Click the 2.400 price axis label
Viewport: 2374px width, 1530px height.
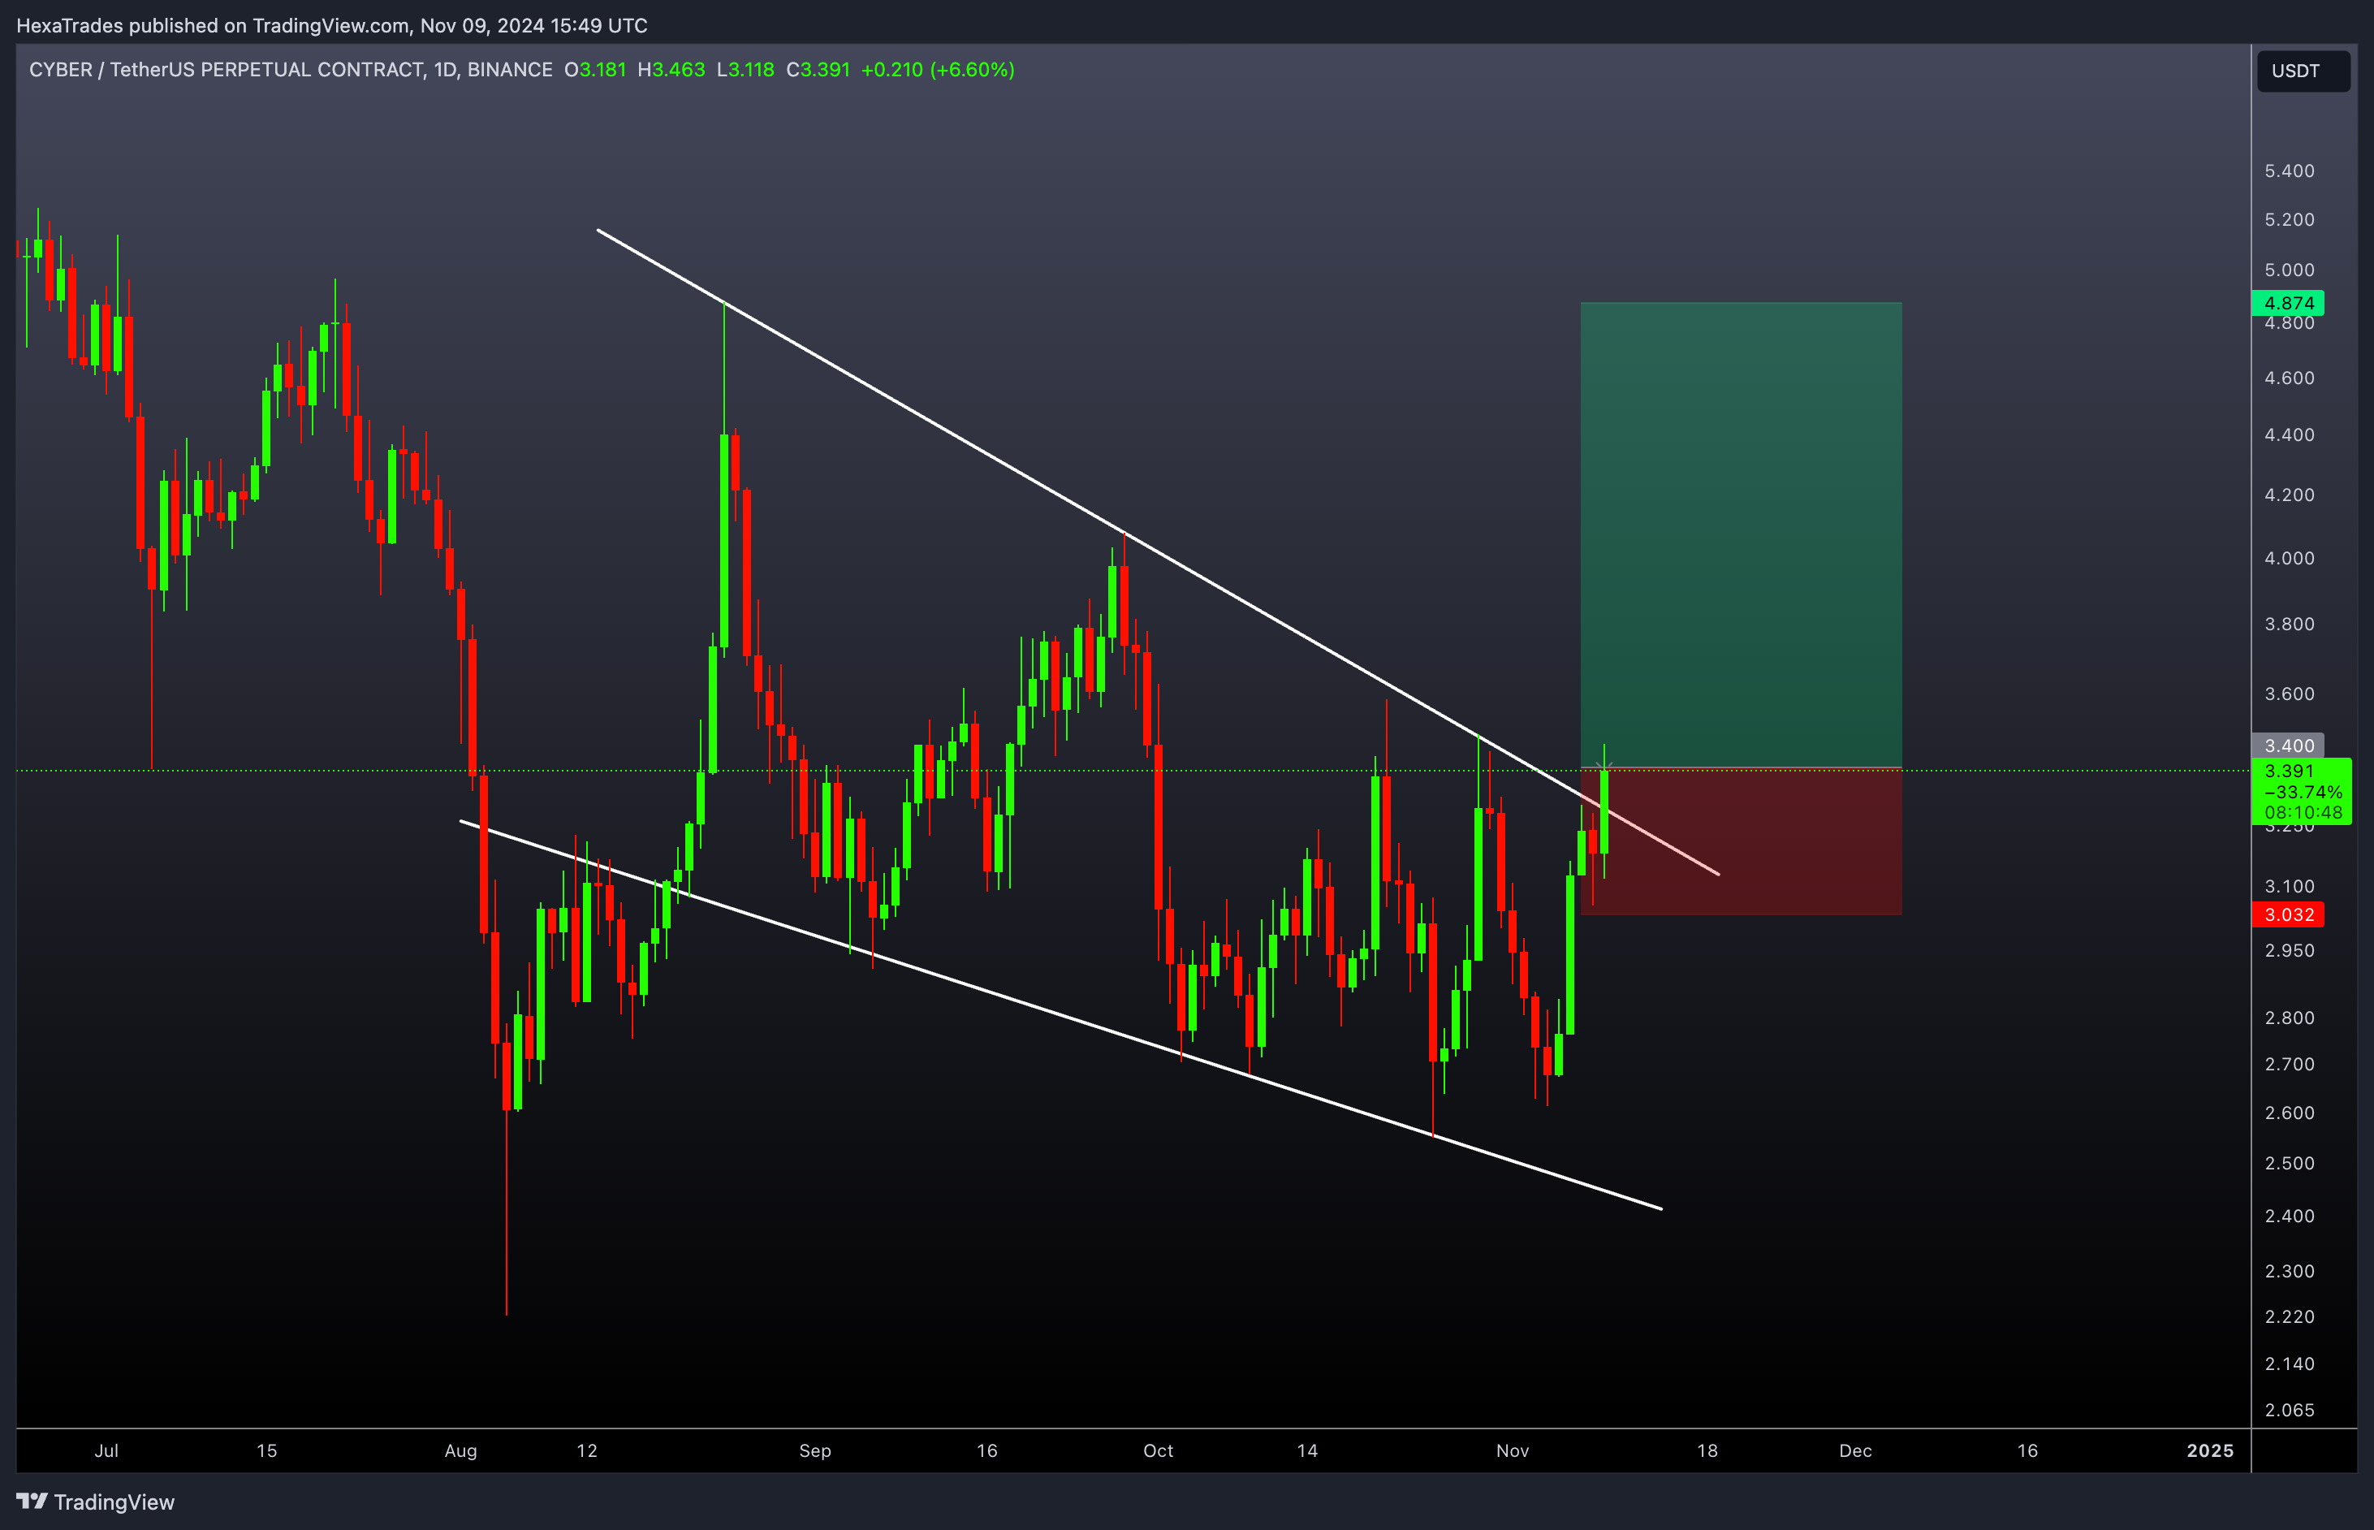pyautogui.click(x=2289, y=1216)
